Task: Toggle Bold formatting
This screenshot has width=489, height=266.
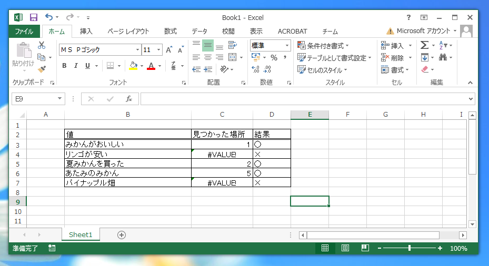Action: 64,66
